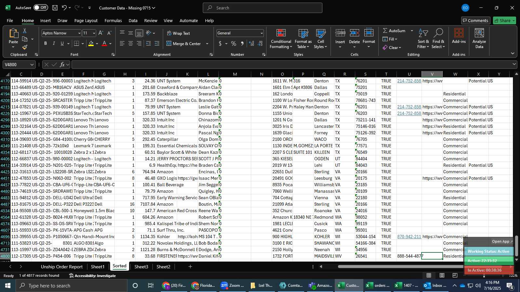The width and height of the screenshot is (520, 292).
Task: Toggle bottom vertical alignment
Action: pyautogui.click(x=139, y=33)
